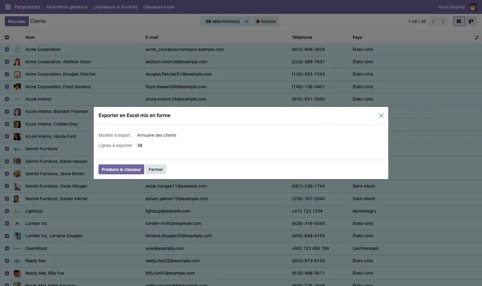
Task: Click the Nouveau button
Action: pyautogui.click(x=16, y=22)
